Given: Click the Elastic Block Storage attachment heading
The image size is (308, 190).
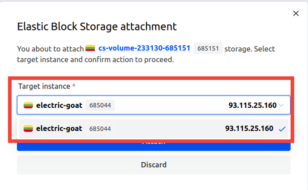Looking at the screenshot, I should (x=97, y=26).
